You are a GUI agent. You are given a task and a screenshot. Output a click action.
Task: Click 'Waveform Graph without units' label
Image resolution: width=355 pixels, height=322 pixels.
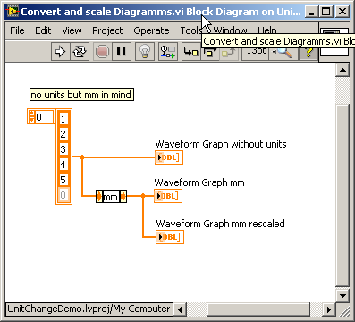click(221, 144)
